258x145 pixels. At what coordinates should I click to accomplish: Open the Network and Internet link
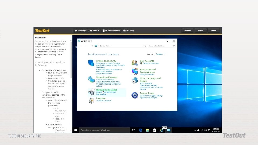(107, 77)
